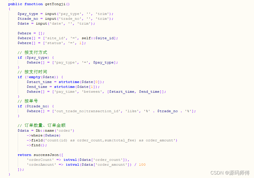Click the $date input line
Viewport: 254px width, 178px height.
(x=56, y=24)
